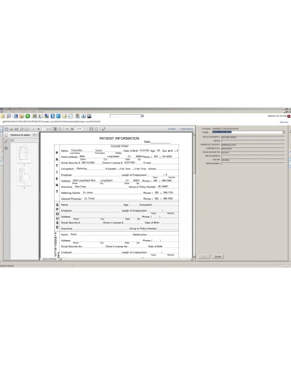Select the page 2 thumbnail
Screen dimensions: 291x376
24,176
